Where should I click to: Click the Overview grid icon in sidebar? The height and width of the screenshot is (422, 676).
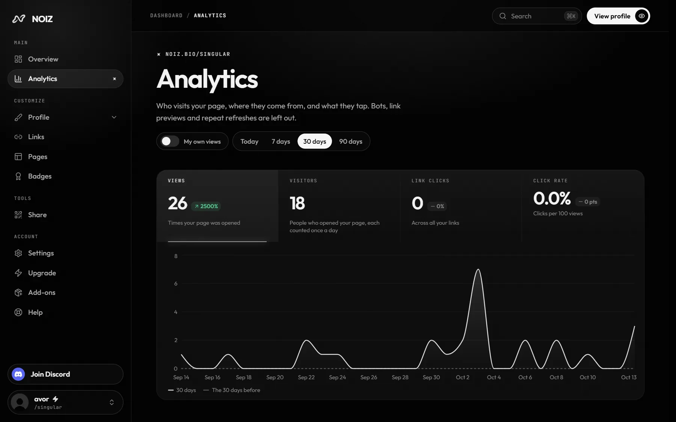[x=18, y=59]
